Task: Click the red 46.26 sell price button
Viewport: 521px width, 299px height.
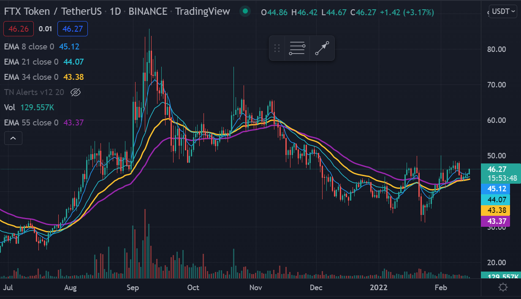Action: (x=18, y=29)
